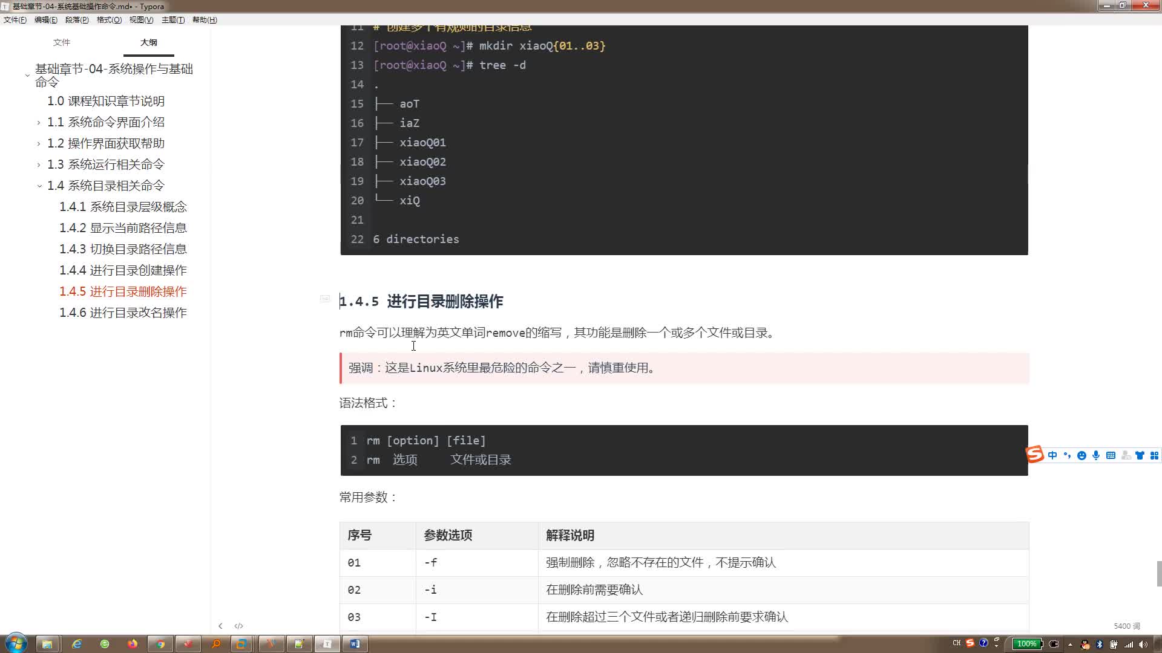Image resolution: width=1162 pixels, height=653 pixels.
Task: Click the Bluetooth tray icon
Action: point(1100,645)
